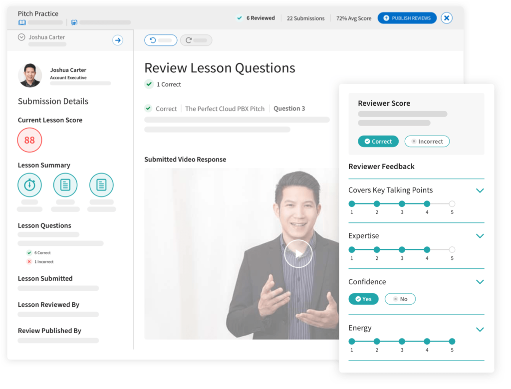Click the Lesson Submitted label
The width and height of the screenshot is (511, 389).
(x=45, y=279)
